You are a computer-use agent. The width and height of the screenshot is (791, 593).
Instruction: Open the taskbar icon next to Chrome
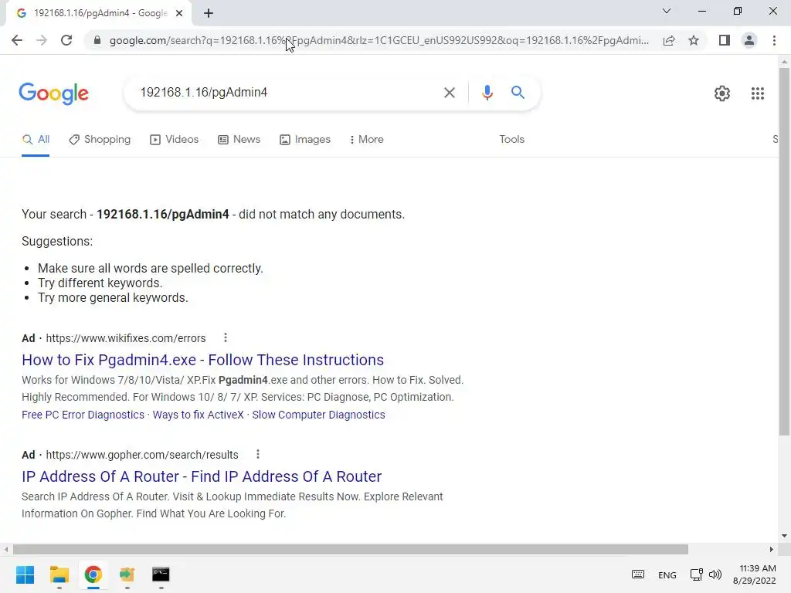click(x=127, y=574)
